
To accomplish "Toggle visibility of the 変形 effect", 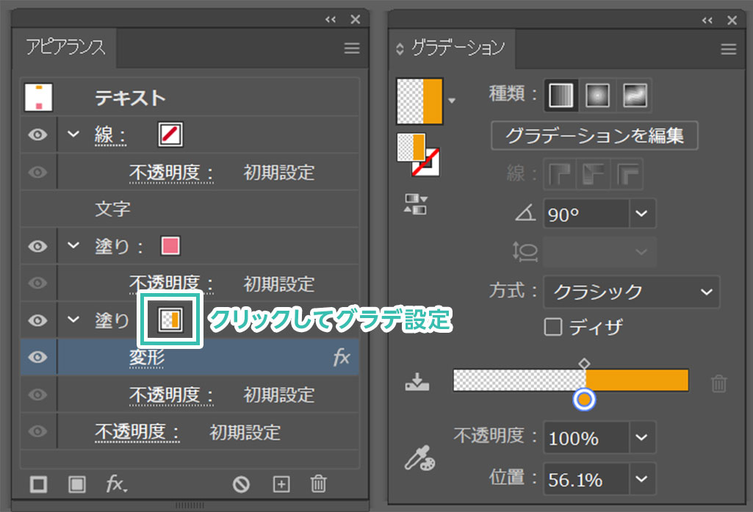I will (x=38, y=357).
